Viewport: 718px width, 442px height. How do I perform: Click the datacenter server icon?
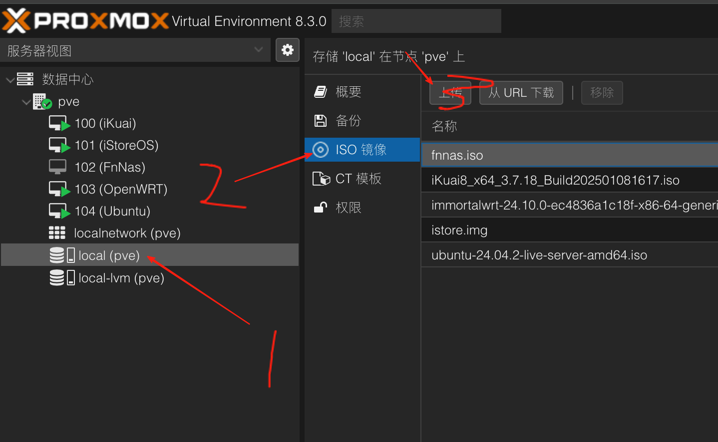click(25, 79)
